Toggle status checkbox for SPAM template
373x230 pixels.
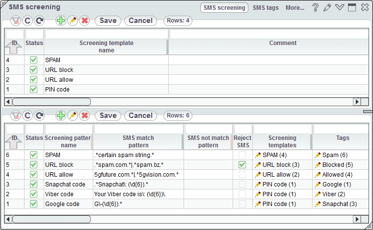click(x=33, y=60)
